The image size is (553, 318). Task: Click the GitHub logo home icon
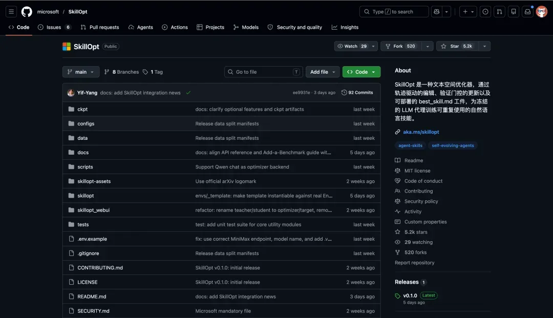pos(27,12)
